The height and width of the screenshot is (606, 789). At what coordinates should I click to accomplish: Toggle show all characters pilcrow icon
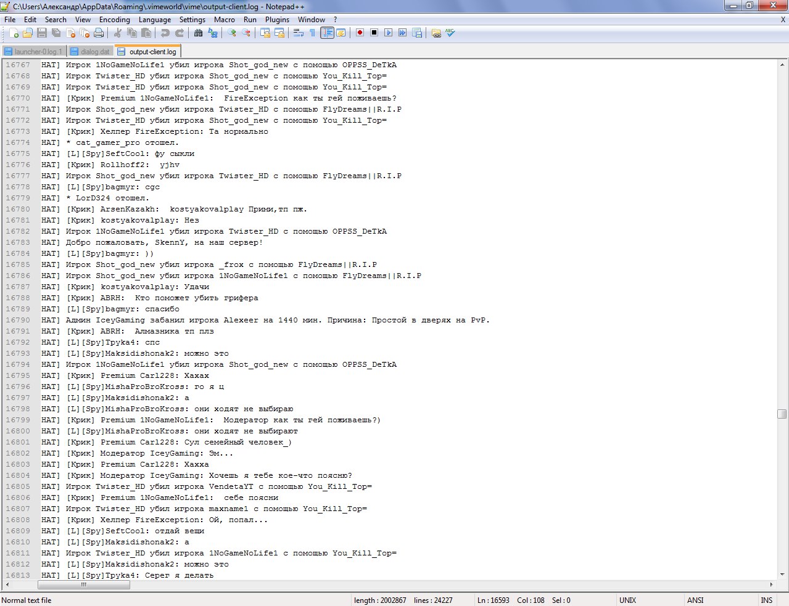[312, 33]
